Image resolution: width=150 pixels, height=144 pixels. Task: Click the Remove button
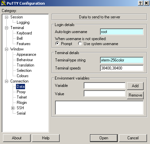(135, 95)
